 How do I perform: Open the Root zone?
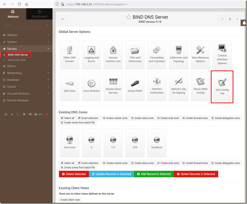click(x=70, y=143)
